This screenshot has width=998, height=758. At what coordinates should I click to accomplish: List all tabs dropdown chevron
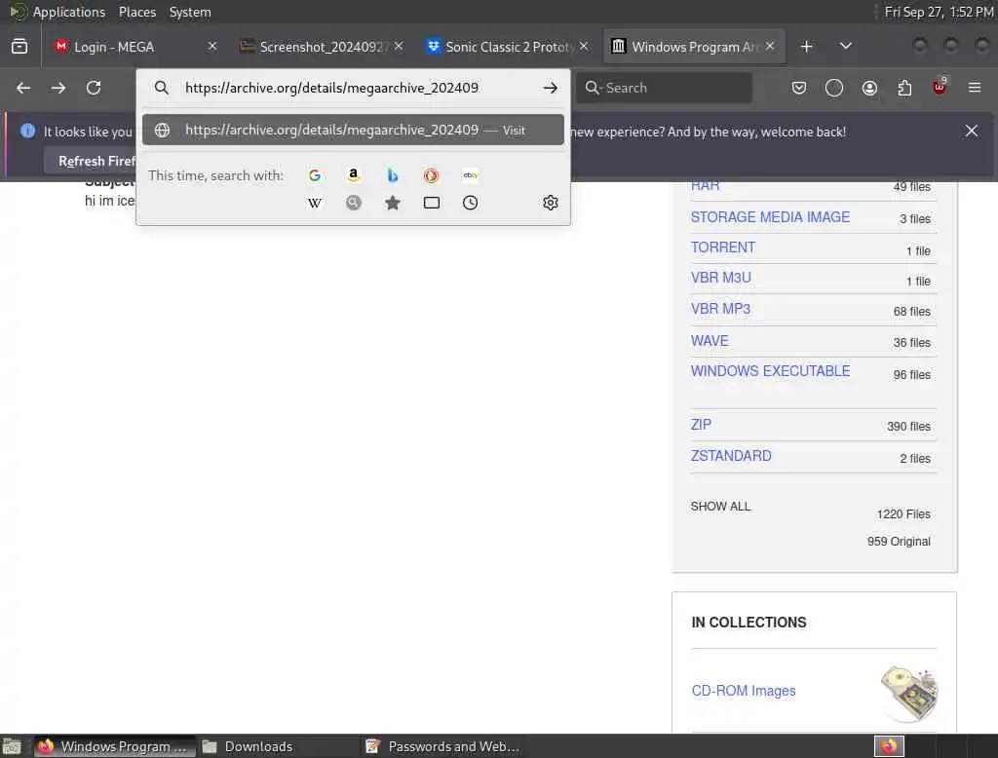click(x=845, y=47)
